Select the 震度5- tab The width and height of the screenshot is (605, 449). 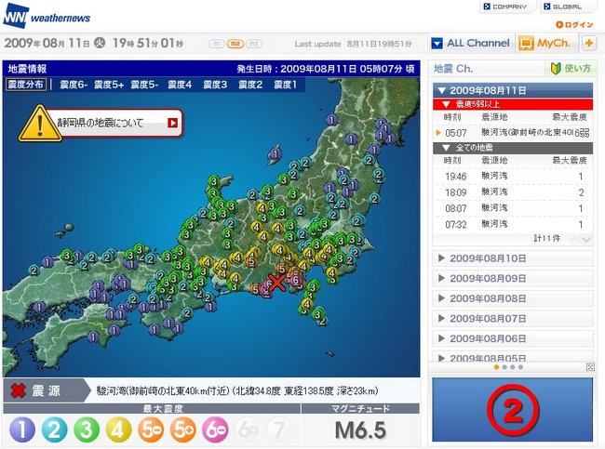144,85
